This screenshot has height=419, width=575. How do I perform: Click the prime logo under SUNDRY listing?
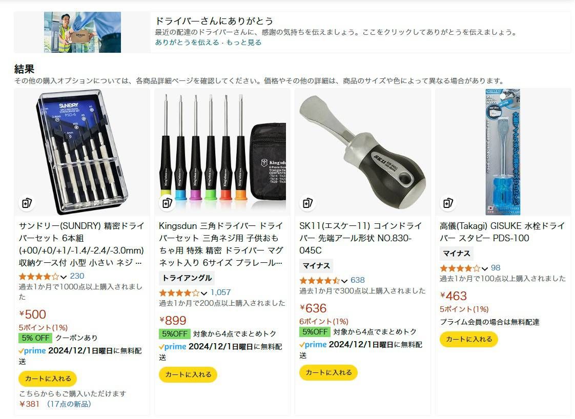(32, 351)
